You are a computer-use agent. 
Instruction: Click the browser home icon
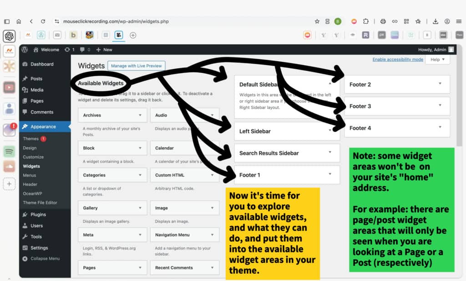tap(19, 21)
